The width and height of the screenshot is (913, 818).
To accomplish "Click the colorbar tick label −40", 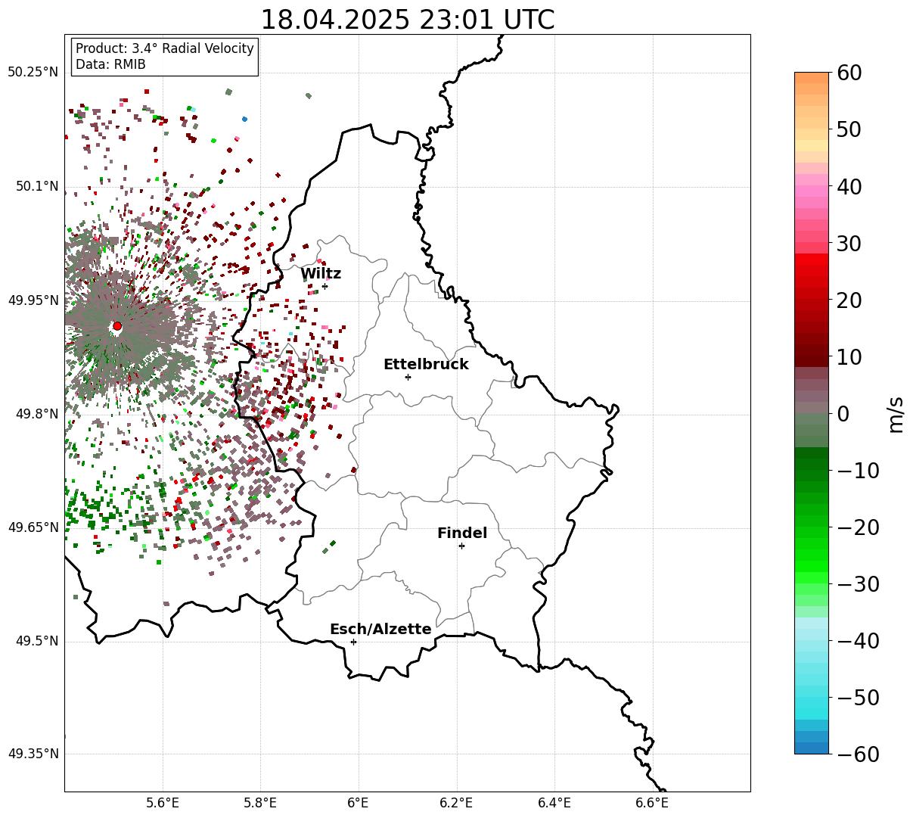I will (858, 641).
